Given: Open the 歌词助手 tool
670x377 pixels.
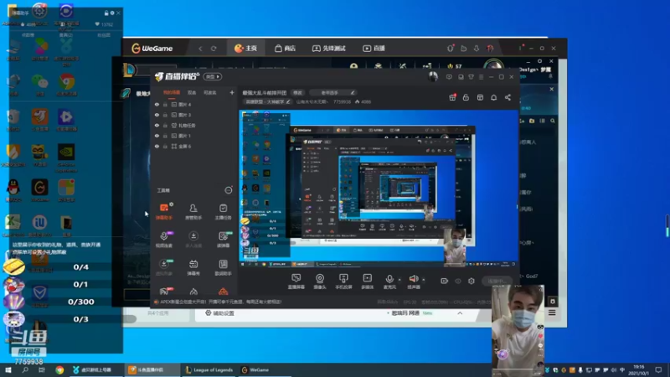Looking at the screenshot, I should (223, 267).
